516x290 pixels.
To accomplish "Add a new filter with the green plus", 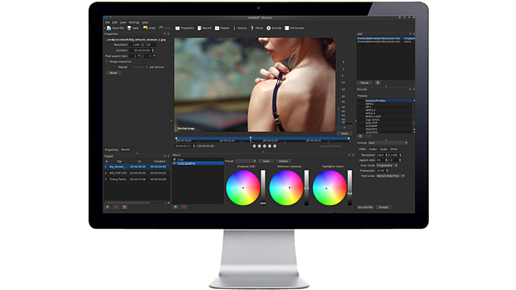I will tap(176, 206).
